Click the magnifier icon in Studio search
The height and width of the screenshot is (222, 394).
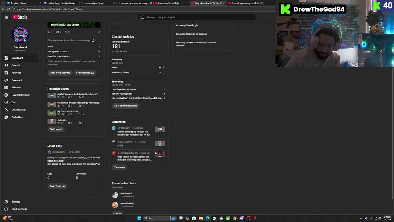point(142,17)
